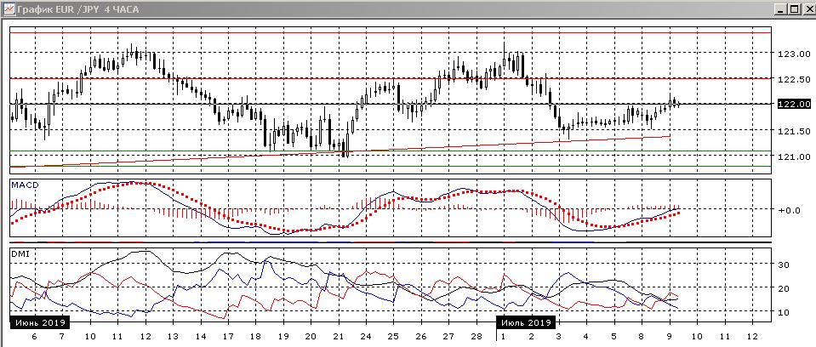Maximize the EUR/JPY chart window
The image size is (816, 347).
793,9
